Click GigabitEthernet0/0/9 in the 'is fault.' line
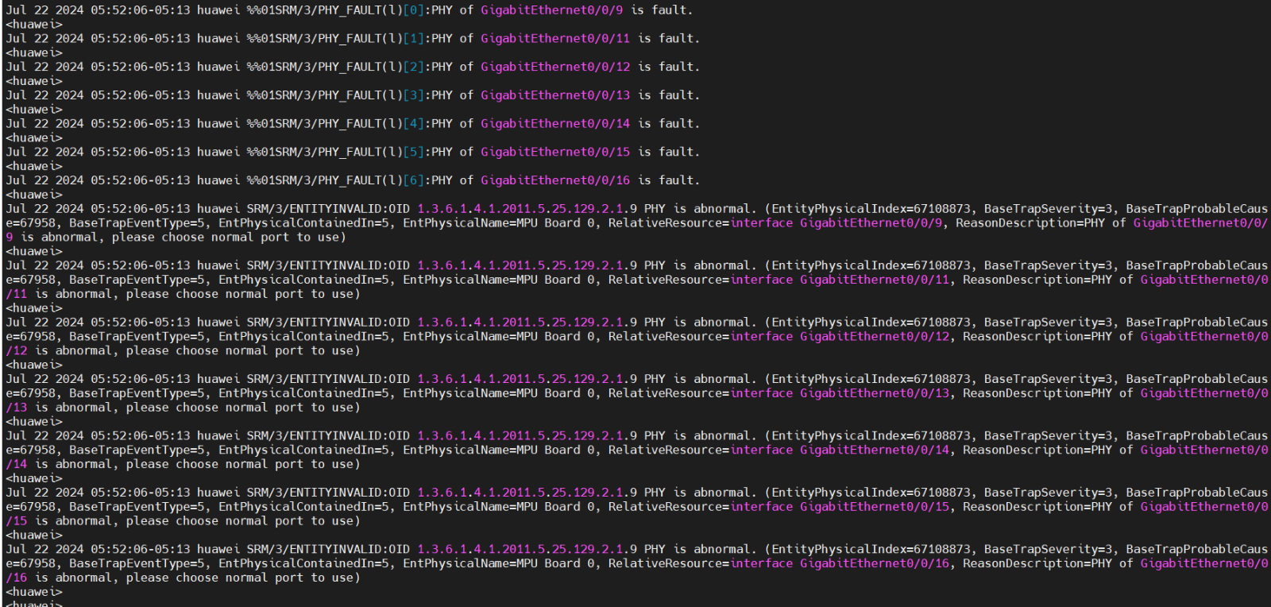 pos(551,10)
